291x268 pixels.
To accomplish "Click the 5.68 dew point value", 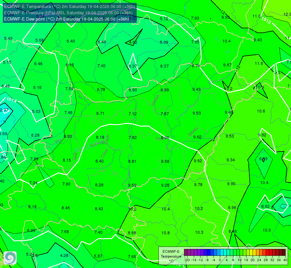I will pyautogui.click(x=39, y=40).
